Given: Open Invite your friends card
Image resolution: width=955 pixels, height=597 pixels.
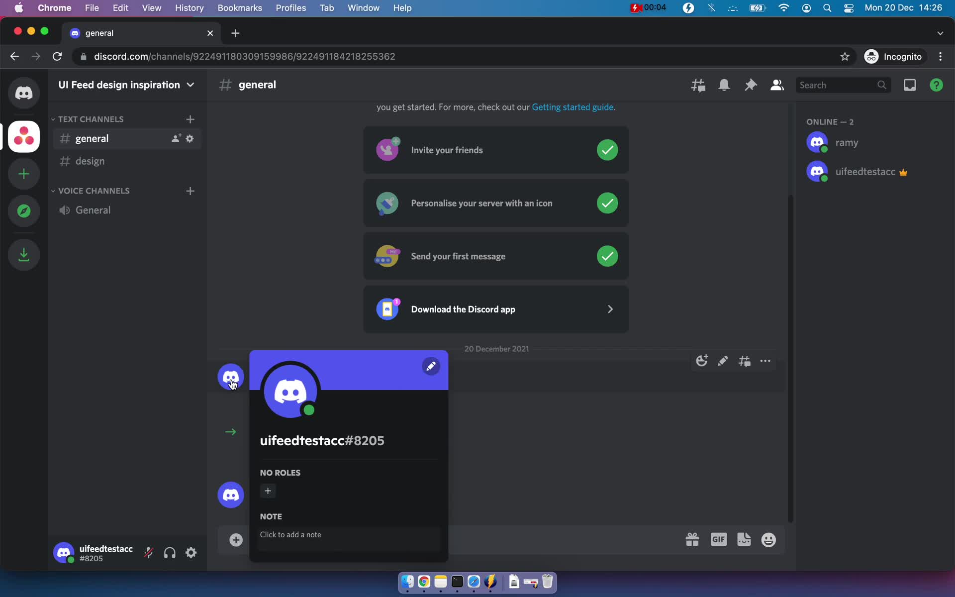Looking at the screenshot, I should point(496,150).
